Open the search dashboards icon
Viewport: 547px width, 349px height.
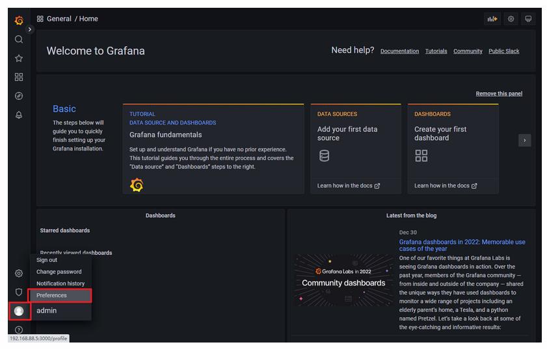point(19,40)
